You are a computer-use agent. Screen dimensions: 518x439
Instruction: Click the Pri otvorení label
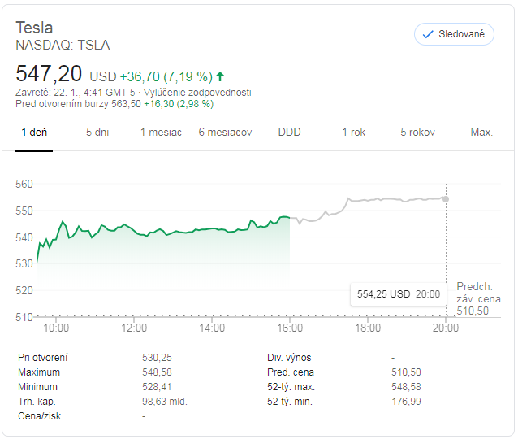pos(42,358)
